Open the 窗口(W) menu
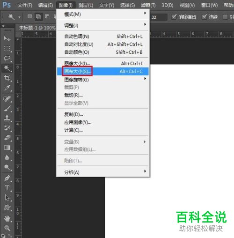Screen dimensions: 234x238 (x=209, y=5)
